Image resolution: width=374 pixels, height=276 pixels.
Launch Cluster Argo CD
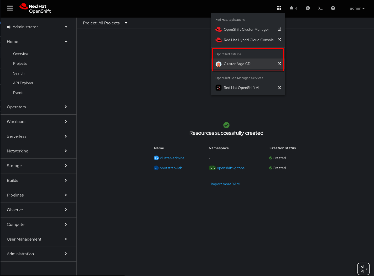tap(248, 64)
